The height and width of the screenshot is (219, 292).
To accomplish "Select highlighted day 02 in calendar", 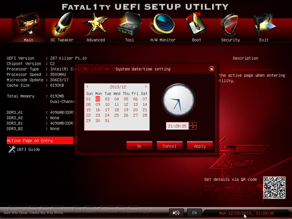I will [x=98, y=99].
